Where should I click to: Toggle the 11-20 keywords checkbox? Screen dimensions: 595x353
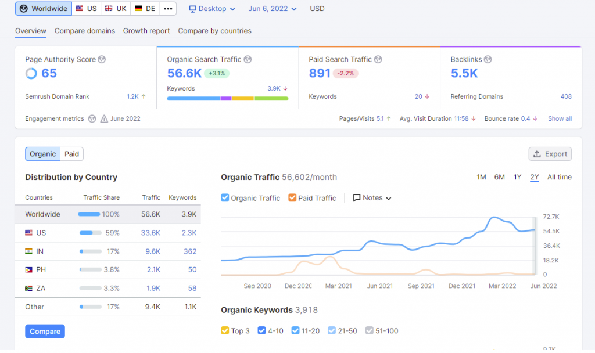tap(296, 330)
